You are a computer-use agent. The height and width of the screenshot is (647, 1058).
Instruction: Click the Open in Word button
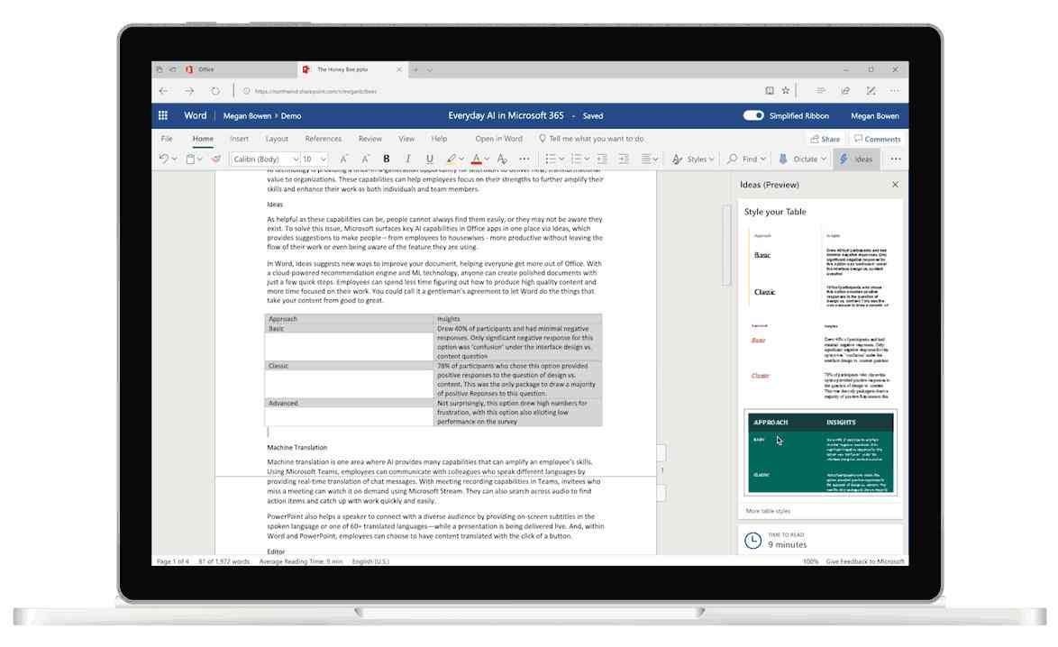498,138
